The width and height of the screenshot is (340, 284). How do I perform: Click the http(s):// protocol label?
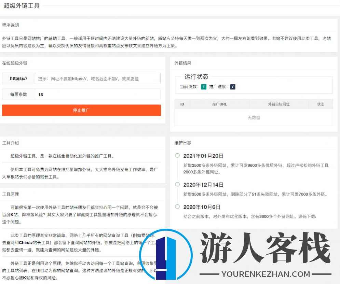coord(18,78)
